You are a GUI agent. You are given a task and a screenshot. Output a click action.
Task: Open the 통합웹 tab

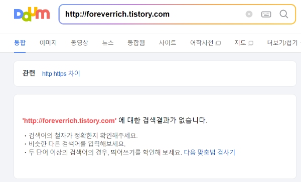136,42
